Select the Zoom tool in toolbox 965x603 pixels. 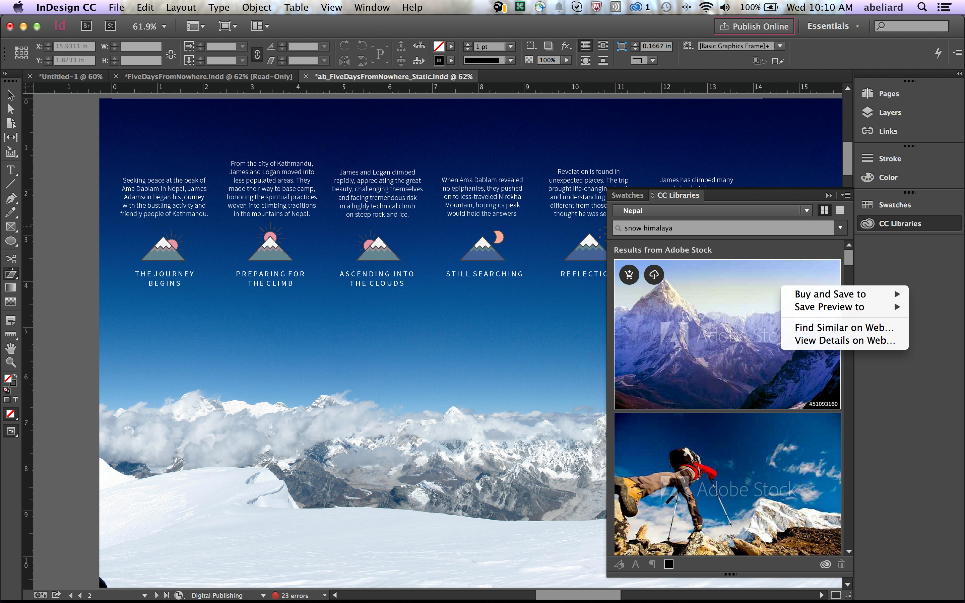(11, 362)
